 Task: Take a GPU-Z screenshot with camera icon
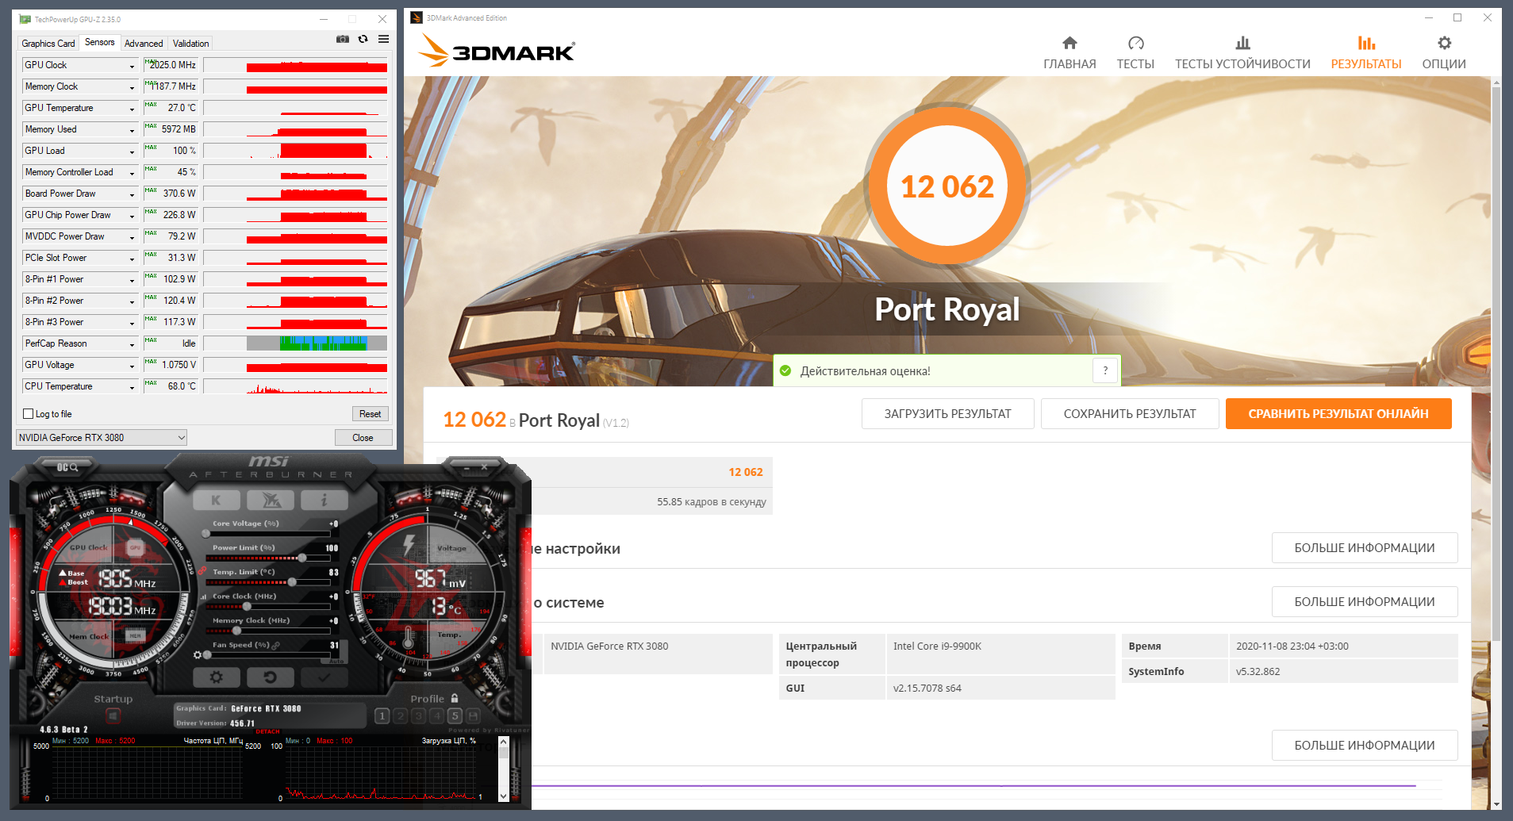(343, 39)
